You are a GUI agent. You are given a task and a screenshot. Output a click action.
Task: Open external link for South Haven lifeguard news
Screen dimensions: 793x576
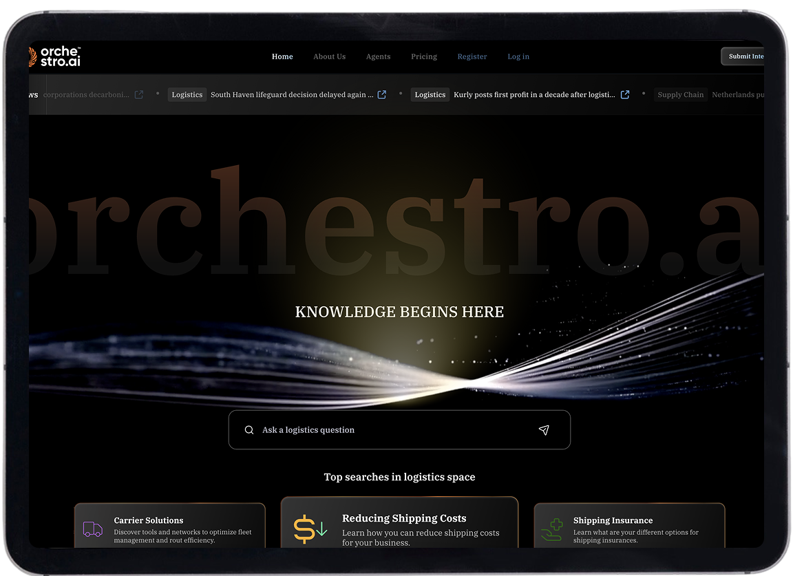click(x=382, y=94)
